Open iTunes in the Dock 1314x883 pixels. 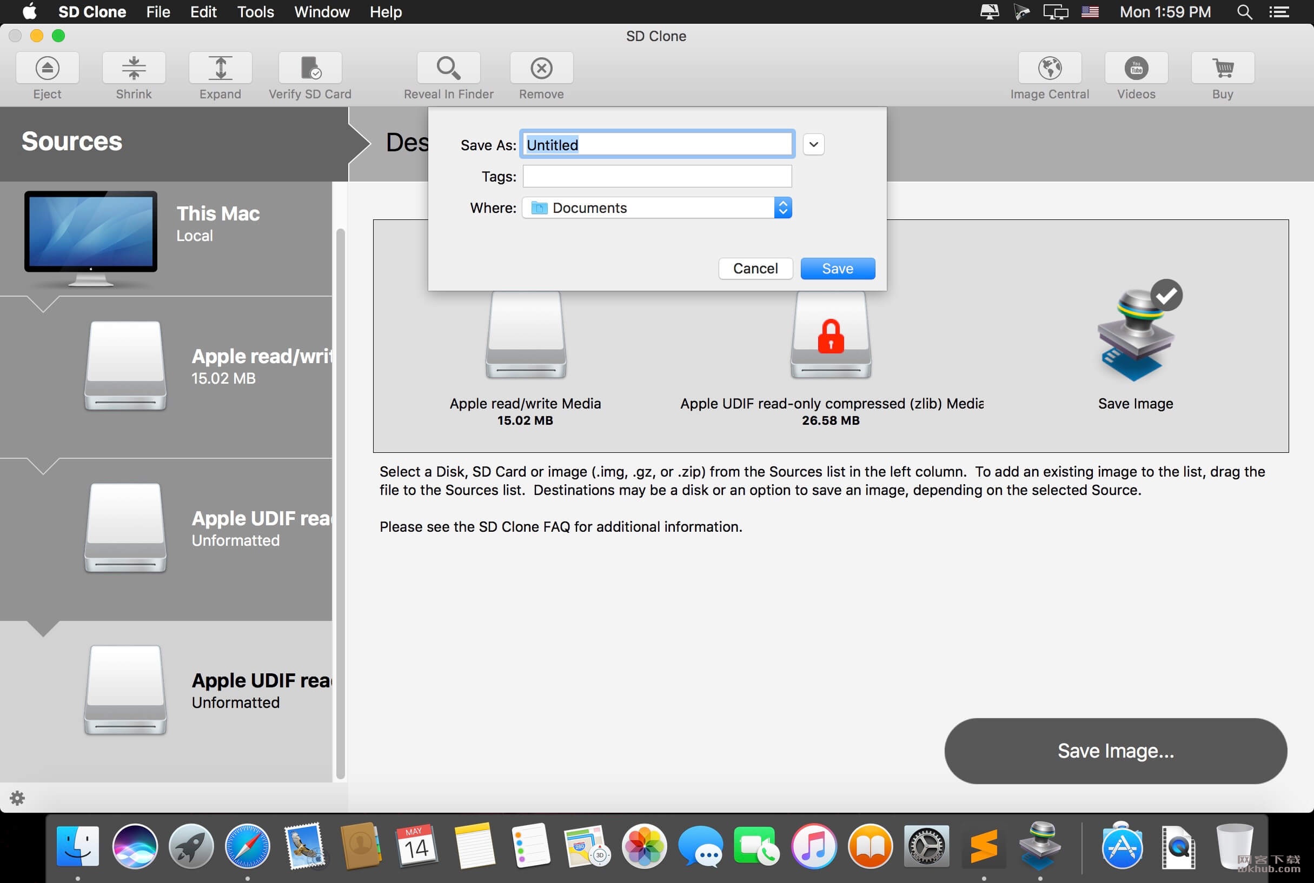point(814,846)
